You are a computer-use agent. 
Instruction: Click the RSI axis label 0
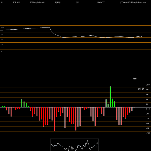(x=2, y=52)
